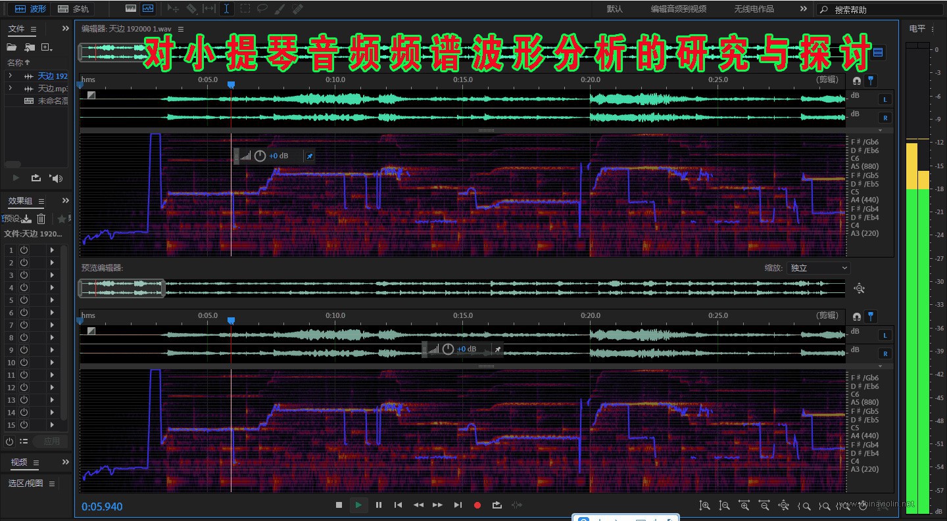Image resolution: width=947 pixels, height=521 pixels.
Task: Click the loop playback button
Action: click(497, 505)
